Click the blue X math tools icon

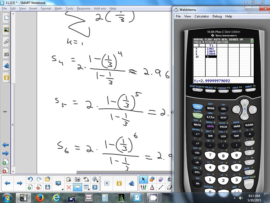95,187
